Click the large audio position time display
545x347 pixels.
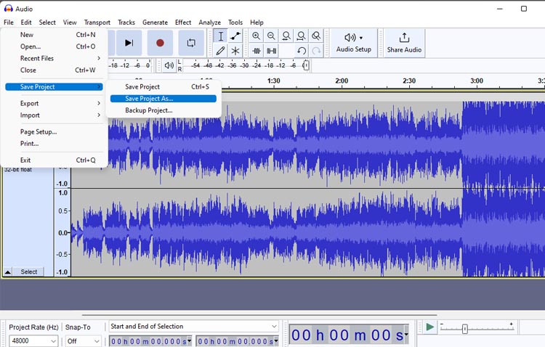coord(349,335)
